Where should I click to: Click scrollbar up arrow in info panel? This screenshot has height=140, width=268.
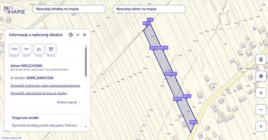(x=86, y=46)
